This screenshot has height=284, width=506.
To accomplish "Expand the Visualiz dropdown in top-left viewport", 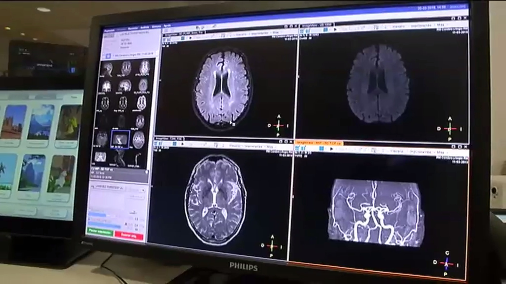I will click(241, 34).
